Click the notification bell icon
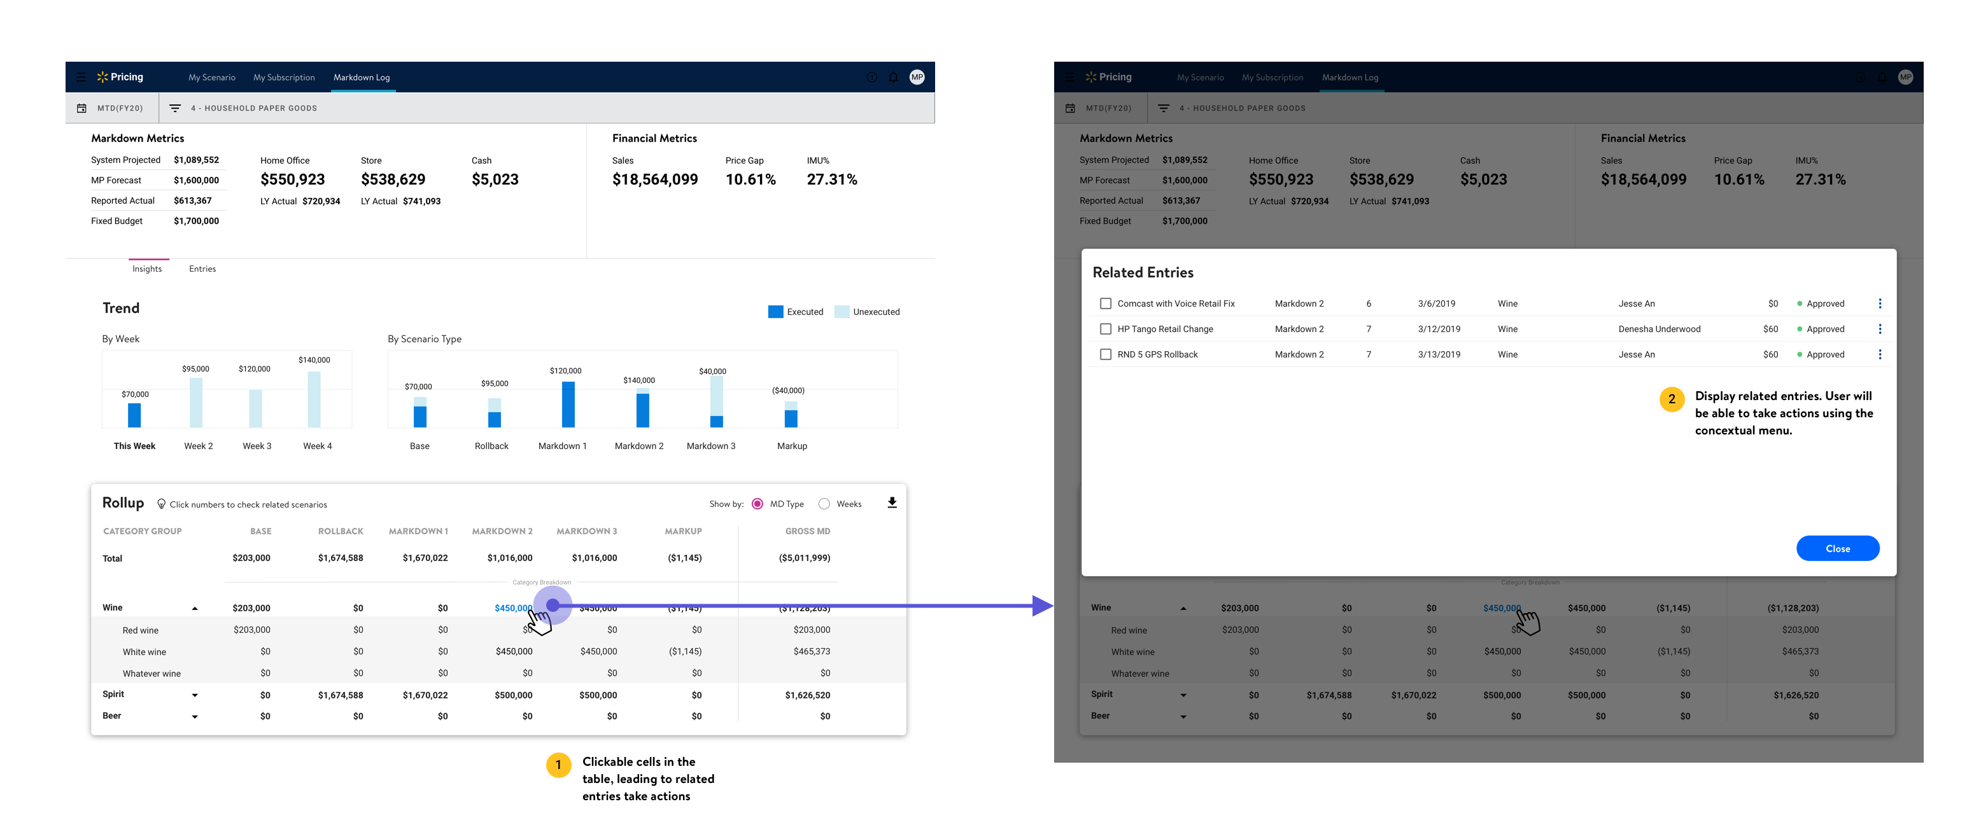Screen dimensions: 1974x825 pyautogui.click(x=894, y=78)
